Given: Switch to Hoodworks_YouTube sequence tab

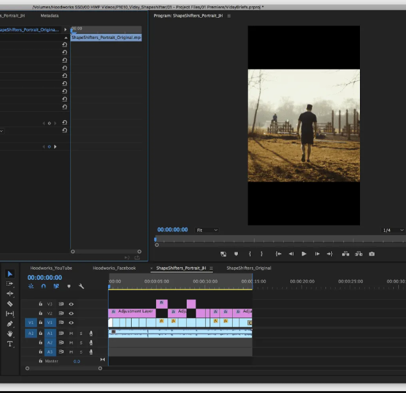Looking at the screenshot, I should [51, 268].
